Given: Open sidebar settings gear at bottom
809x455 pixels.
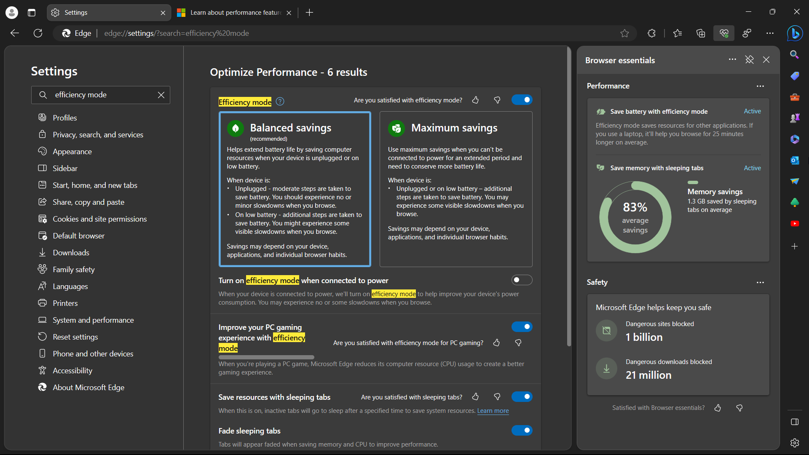Looking at the screenshot, I should (x=795, y=443).
